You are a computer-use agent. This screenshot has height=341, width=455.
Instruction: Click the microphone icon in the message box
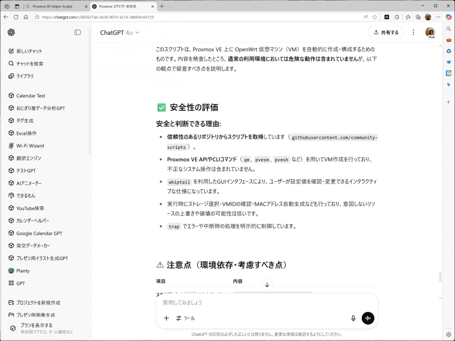353,318
